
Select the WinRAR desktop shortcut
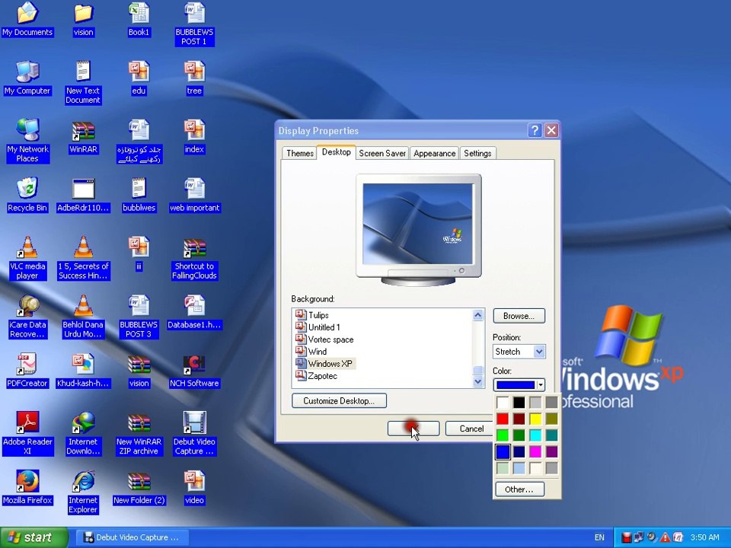click(83, 138)
